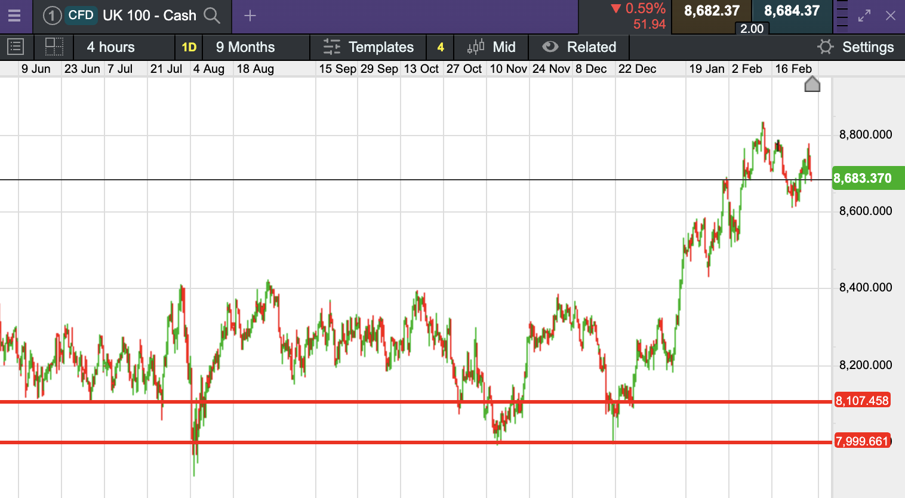This screenshot has width=905, height=498.
Task: Close the UK 100 chart panel
Action: [x=891, y=16]
